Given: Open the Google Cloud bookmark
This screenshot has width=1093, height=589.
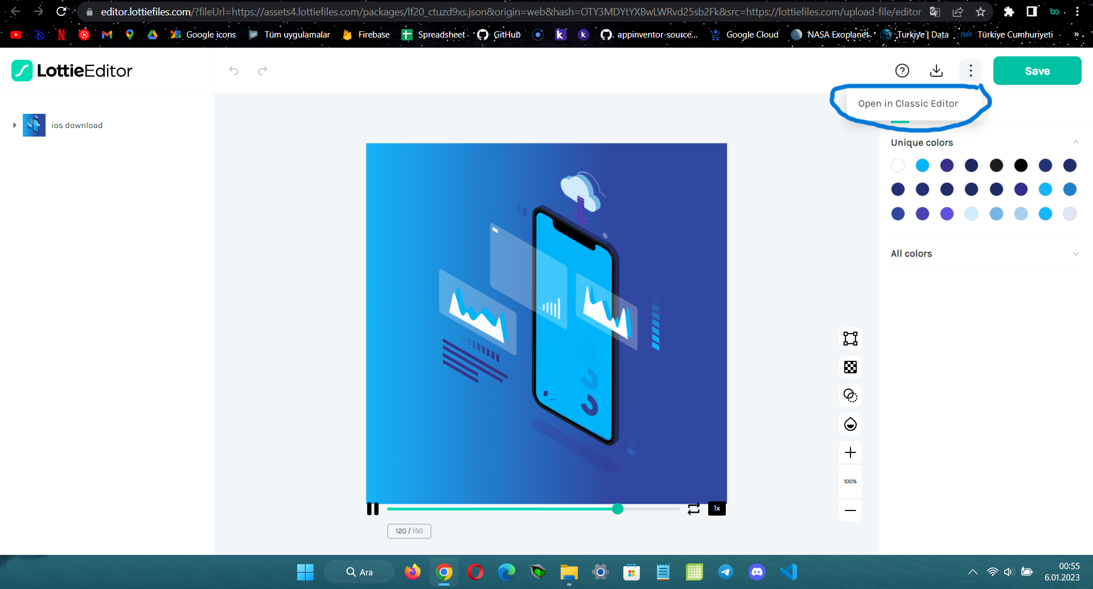Looking at the screenshot, I should 745,35.
